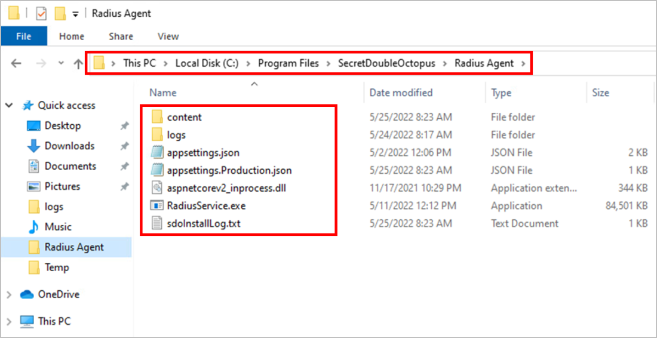This screenshot has width=657, height=338.
Task: Unpin Desktop using its pin icon
Action: click(x=124, y=125)
